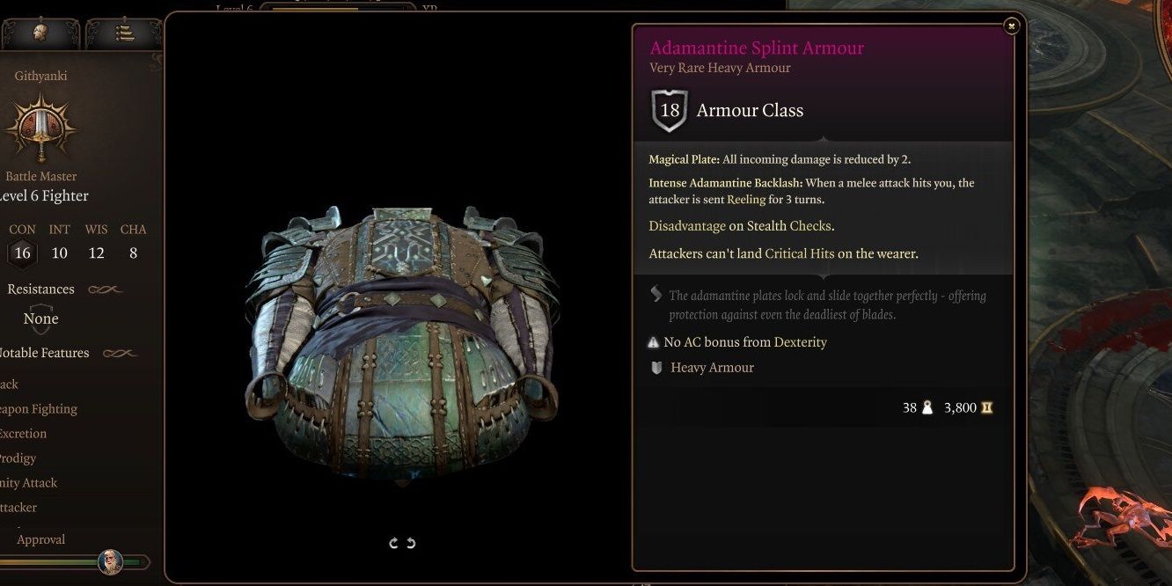Click the Heavy Armour shield icon
Viewport: 1172px width, 586px height.
(656, 368)
